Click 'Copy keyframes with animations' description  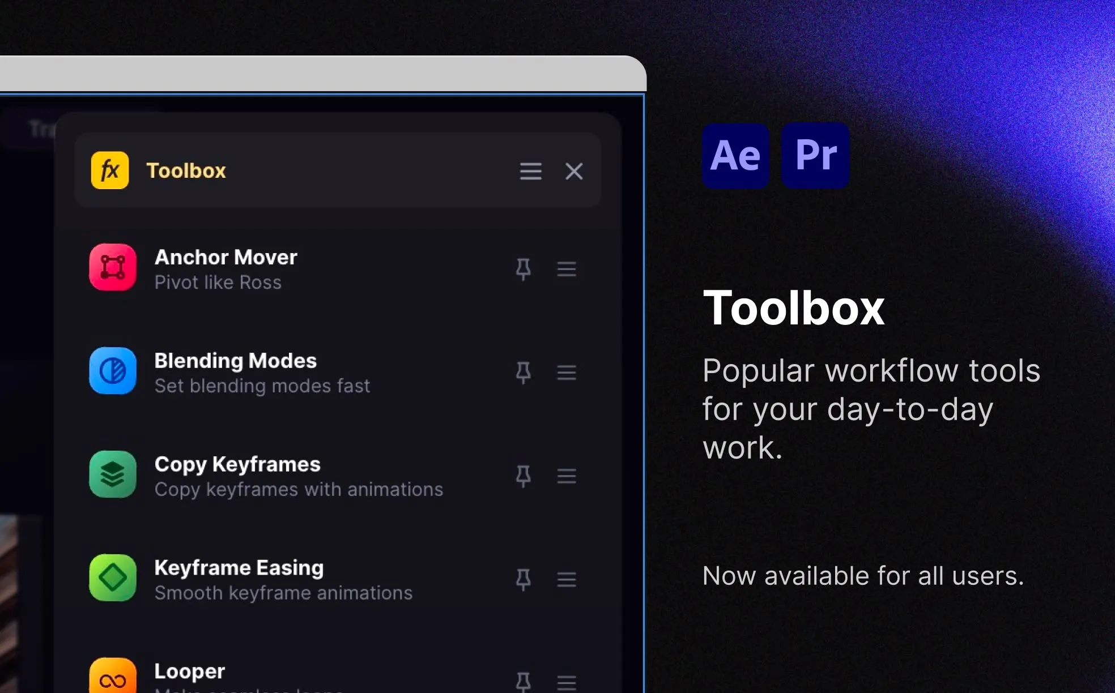[x=299, y=490]
